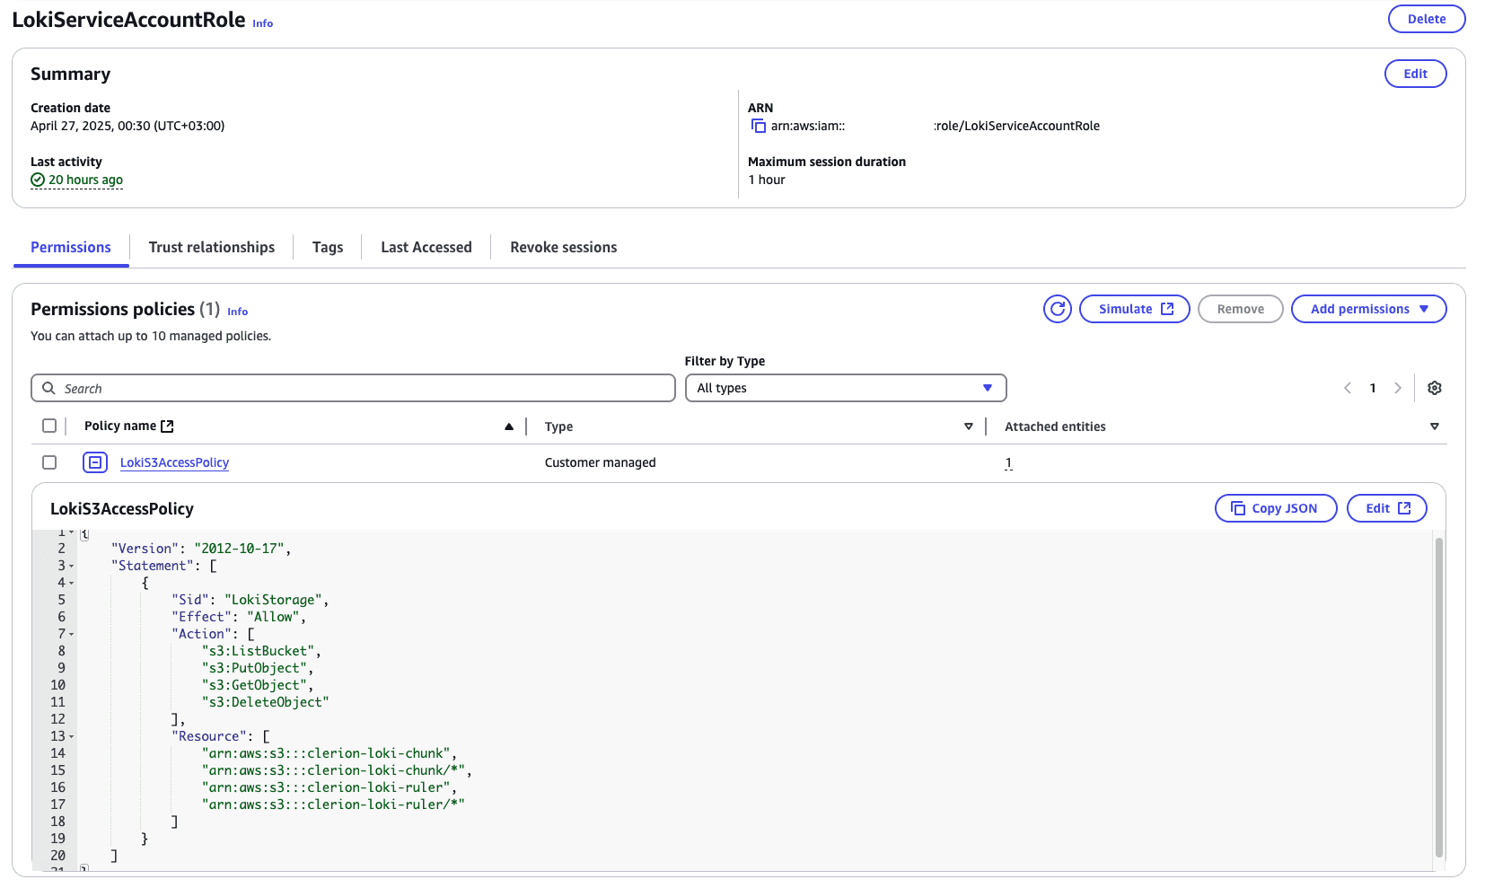Click the s3:DeleteObject action line
1485x888 pixels.
pyautogui.click(x=266, y=702)
